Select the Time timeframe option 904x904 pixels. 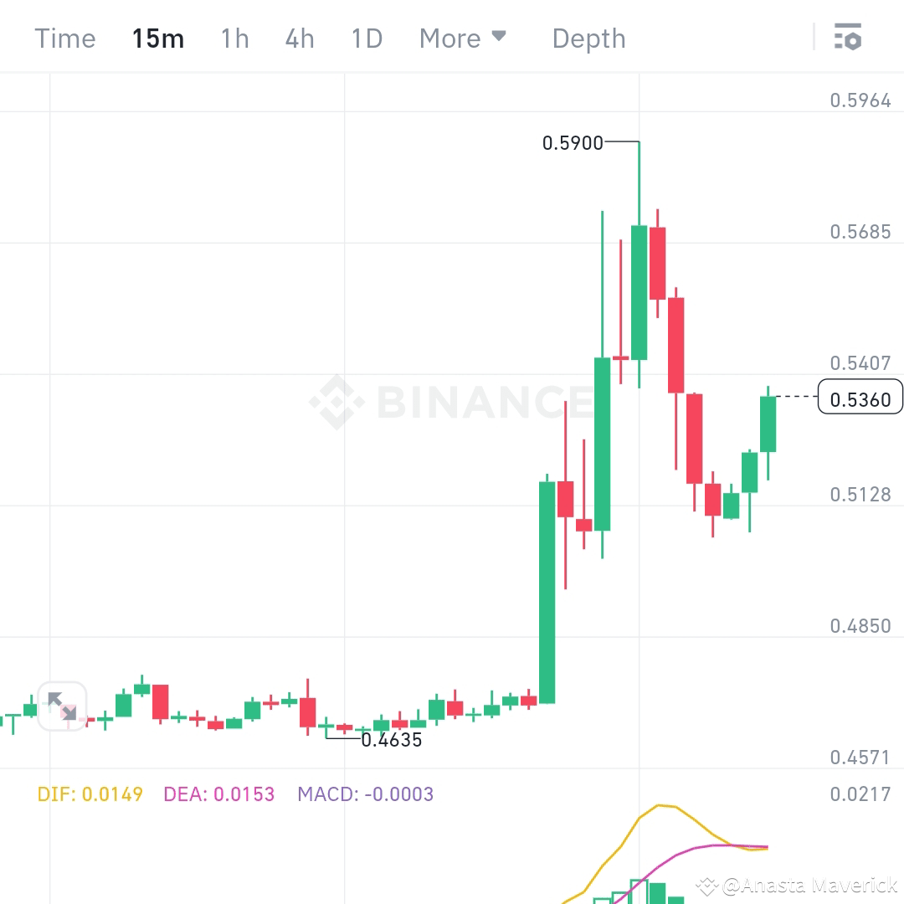(x=64, y=39)
